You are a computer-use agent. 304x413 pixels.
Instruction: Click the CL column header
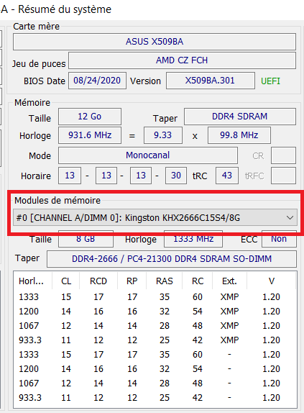point(66,281)
